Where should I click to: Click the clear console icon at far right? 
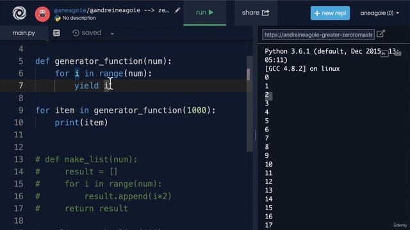tap(398, 54)
